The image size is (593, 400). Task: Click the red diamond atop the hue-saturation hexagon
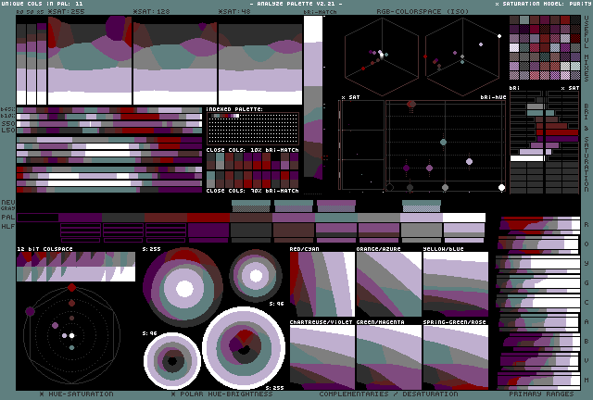coord(71,288)
